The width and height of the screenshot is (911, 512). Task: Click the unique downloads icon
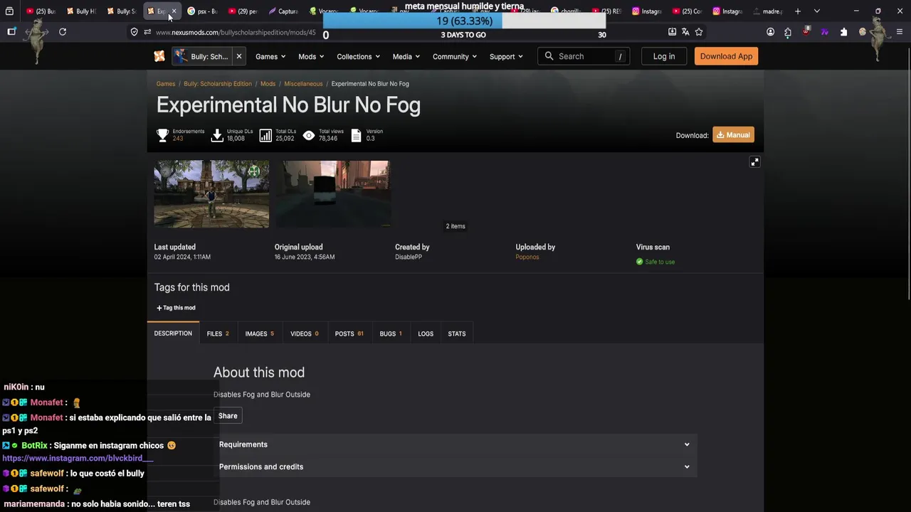tap(217, 135)
